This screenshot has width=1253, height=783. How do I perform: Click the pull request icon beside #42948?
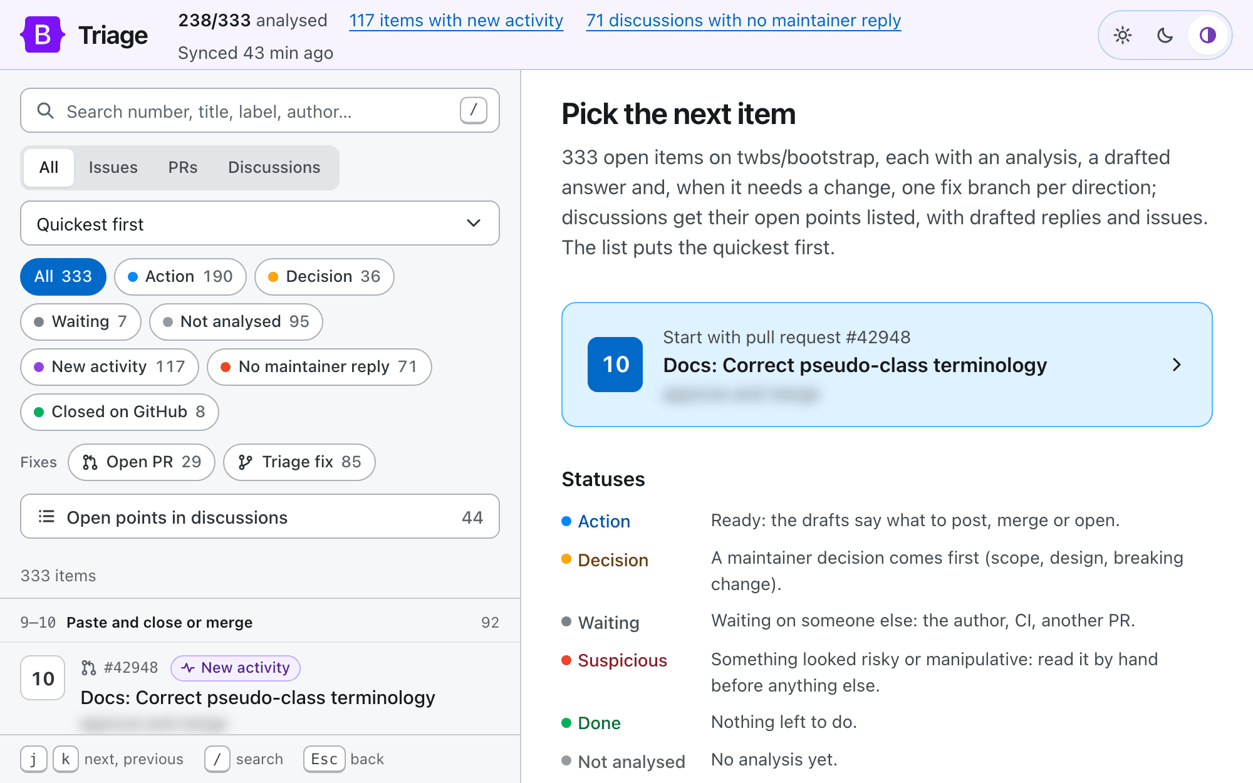pyautogui.click(x=89, y=668)
